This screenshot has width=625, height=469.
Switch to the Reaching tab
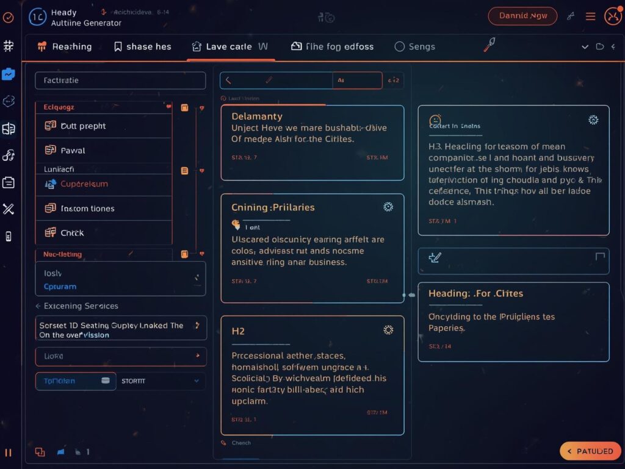point(65,46)
